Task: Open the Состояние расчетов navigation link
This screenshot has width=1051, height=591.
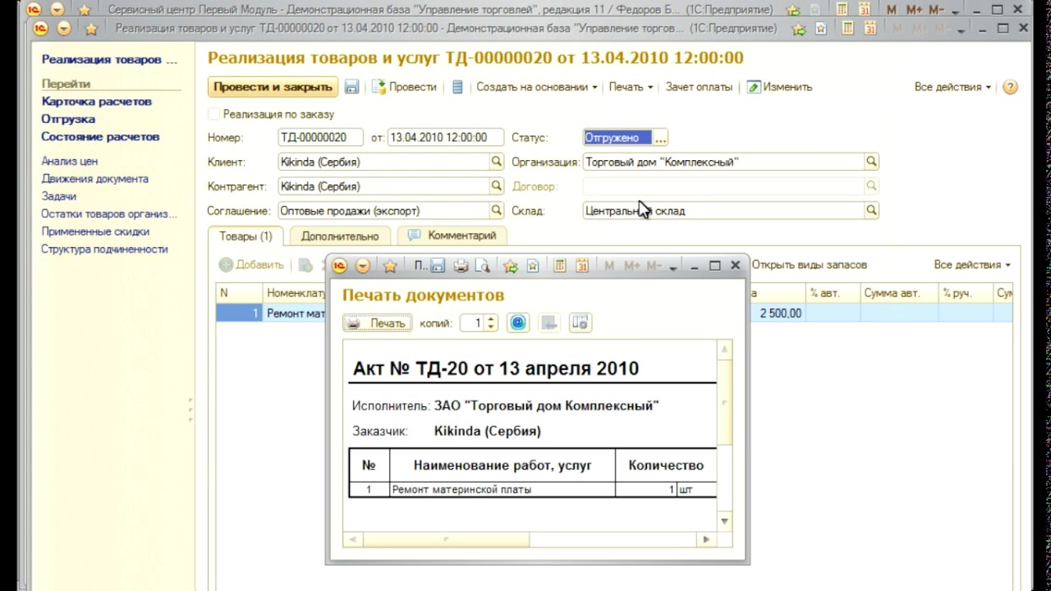Action: pos(100,137)
